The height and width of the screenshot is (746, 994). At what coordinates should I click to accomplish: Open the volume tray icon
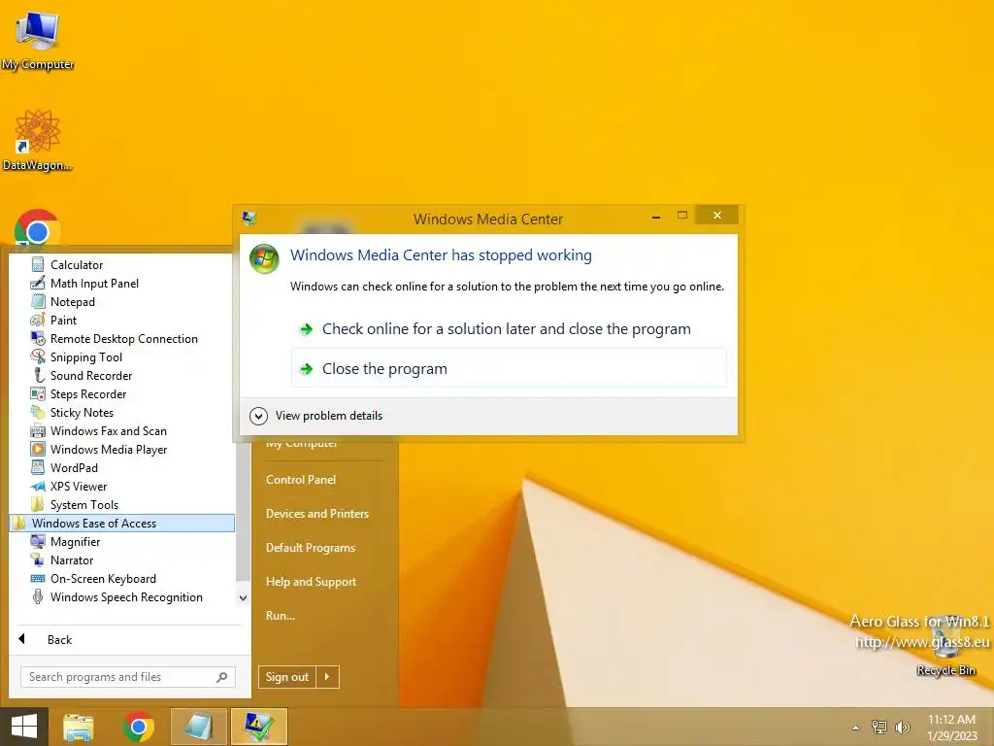(903, 728)
